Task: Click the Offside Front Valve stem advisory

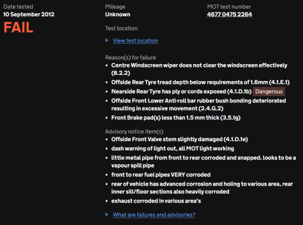Action: click(179, 139)
